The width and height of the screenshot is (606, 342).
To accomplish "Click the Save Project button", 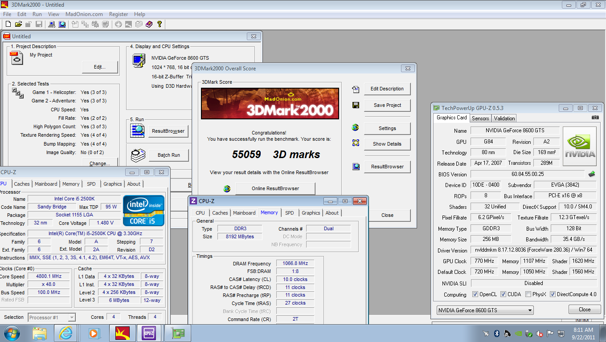I will click(387, 105).
